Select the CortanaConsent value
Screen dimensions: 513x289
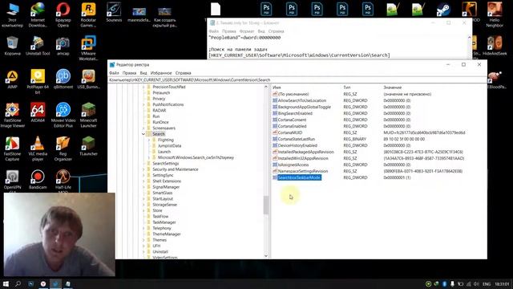click(x=292, y=120)
